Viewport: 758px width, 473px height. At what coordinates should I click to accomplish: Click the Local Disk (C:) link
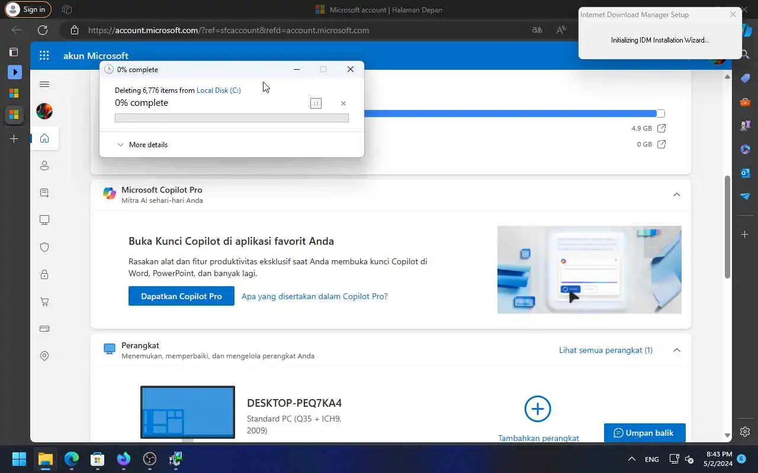219,90
